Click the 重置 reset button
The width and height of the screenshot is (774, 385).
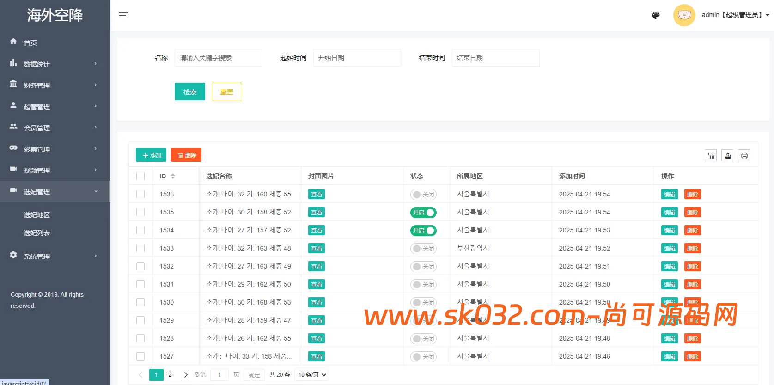click(x=227, y=92)
